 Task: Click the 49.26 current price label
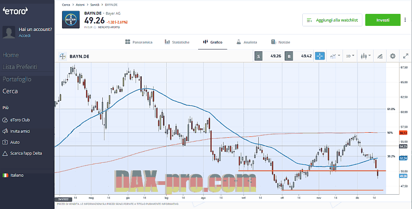(x=403, y=176)
